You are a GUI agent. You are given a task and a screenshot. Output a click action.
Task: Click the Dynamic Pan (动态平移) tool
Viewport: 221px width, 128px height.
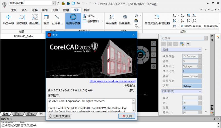[8, 19]
